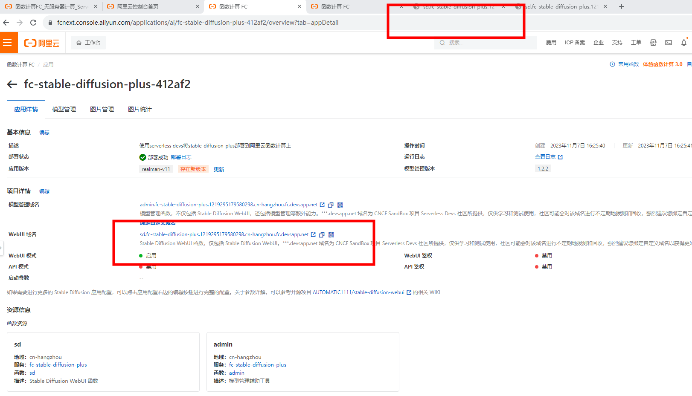The height and width of the screenshot is (396, 692).
Task: Click the URL in the browser address bar
Action: click(198, 23)
